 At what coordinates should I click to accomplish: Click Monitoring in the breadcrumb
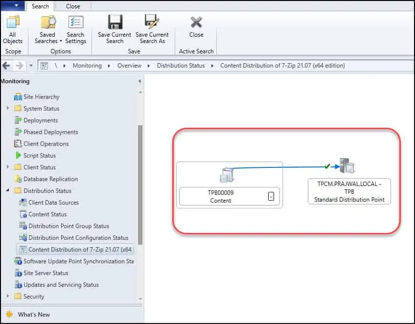pos(87,66)
